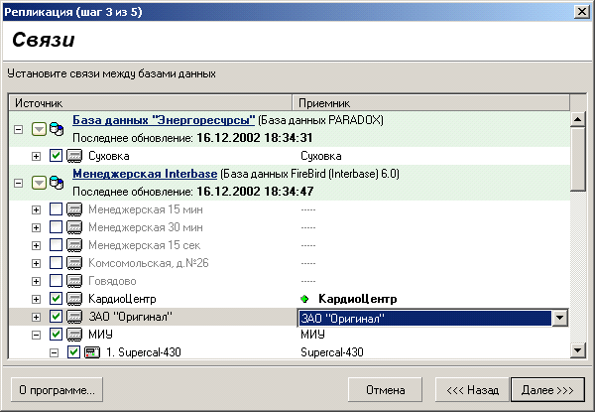Click the scrollbar up arrow
Image resolution: width=595 pixels, height=412 pixels.
[577, 119]
